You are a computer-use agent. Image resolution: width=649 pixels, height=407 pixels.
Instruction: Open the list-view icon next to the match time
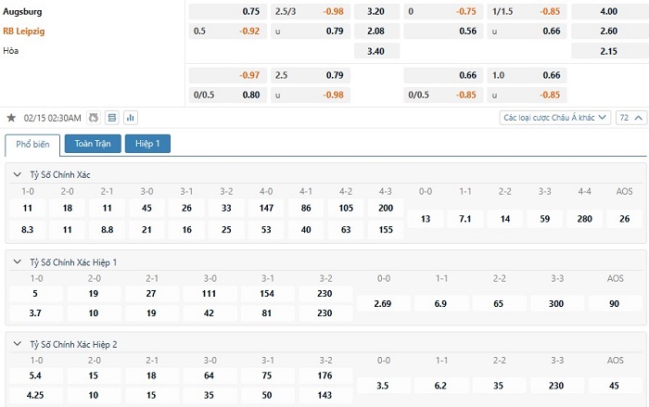click(112, 118)
